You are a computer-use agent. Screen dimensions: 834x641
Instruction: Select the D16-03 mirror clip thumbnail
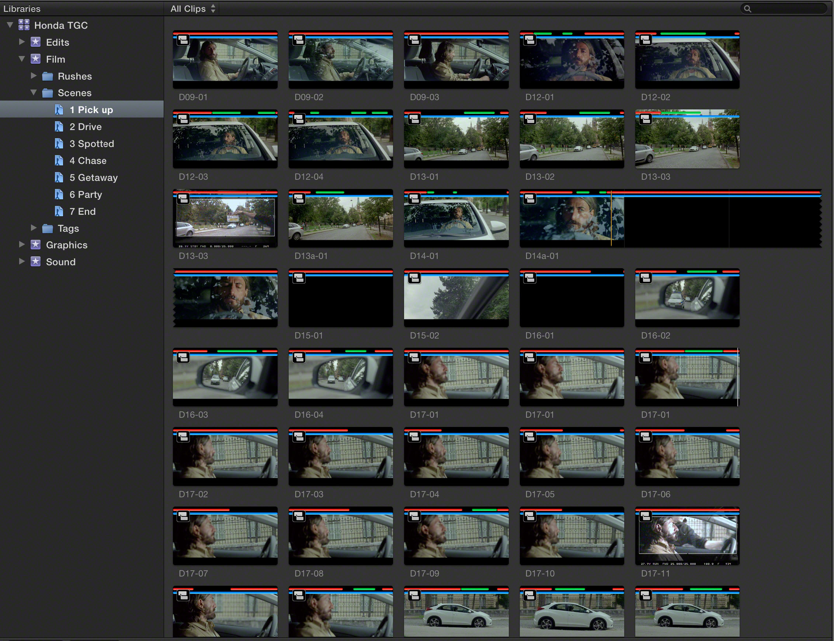[225, 377]
